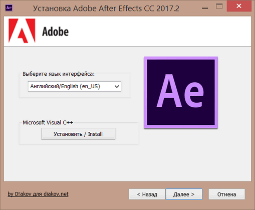255x210 pixels.
Task: Install Microsoft Visual C++ via Установить / Install
Action: pyautogui.click(x=78, y=134)
